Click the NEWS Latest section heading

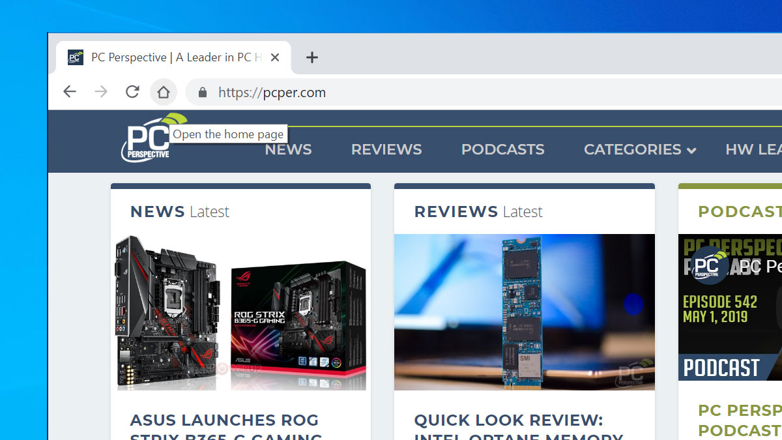pos(180,212)
